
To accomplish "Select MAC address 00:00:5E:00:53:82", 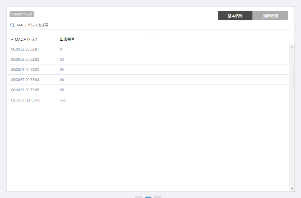I will [x=25, y=60].
